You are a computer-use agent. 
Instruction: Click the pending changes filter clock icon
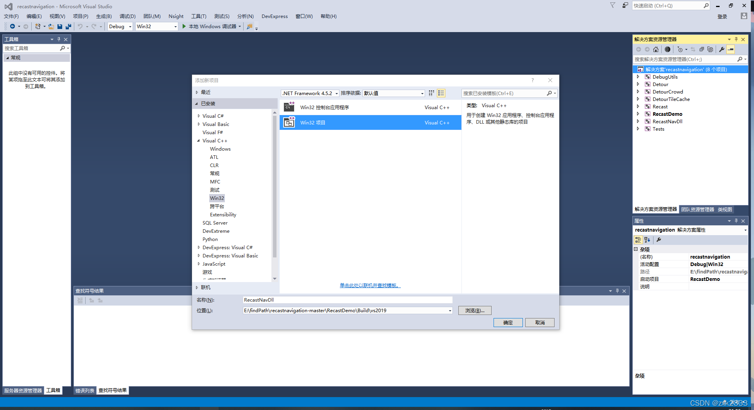coord(680,49)
